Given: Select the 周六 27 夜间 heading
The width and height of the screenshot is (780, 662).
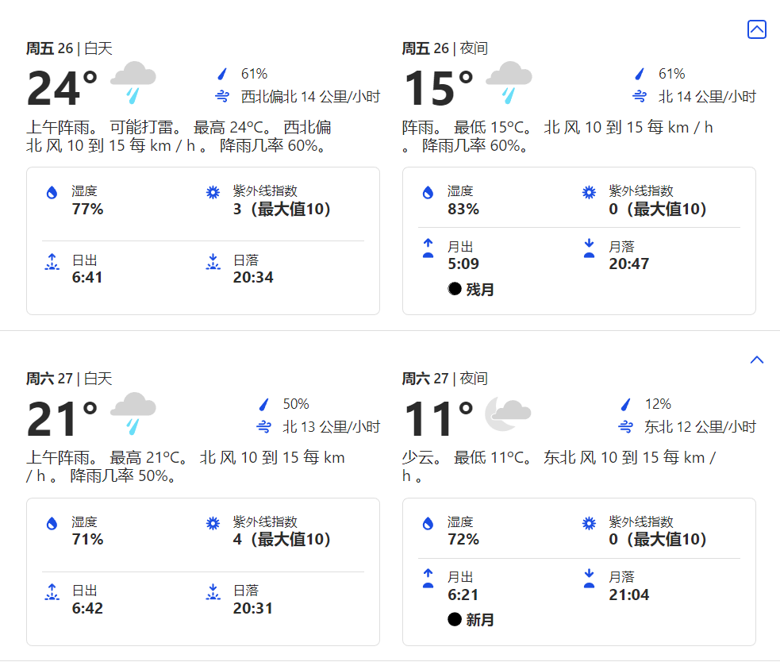Looking at the screenshot, I should pyautogui.click(x=444, y=379).
